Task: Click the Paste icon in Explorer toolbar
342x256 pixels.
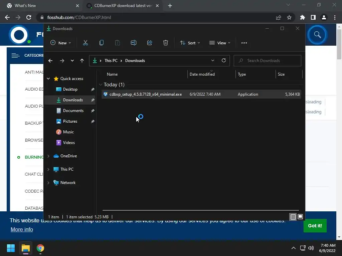Action: point(117,43)
